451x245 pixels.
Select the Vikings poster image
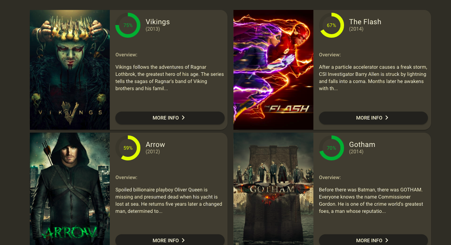(70, 70)
